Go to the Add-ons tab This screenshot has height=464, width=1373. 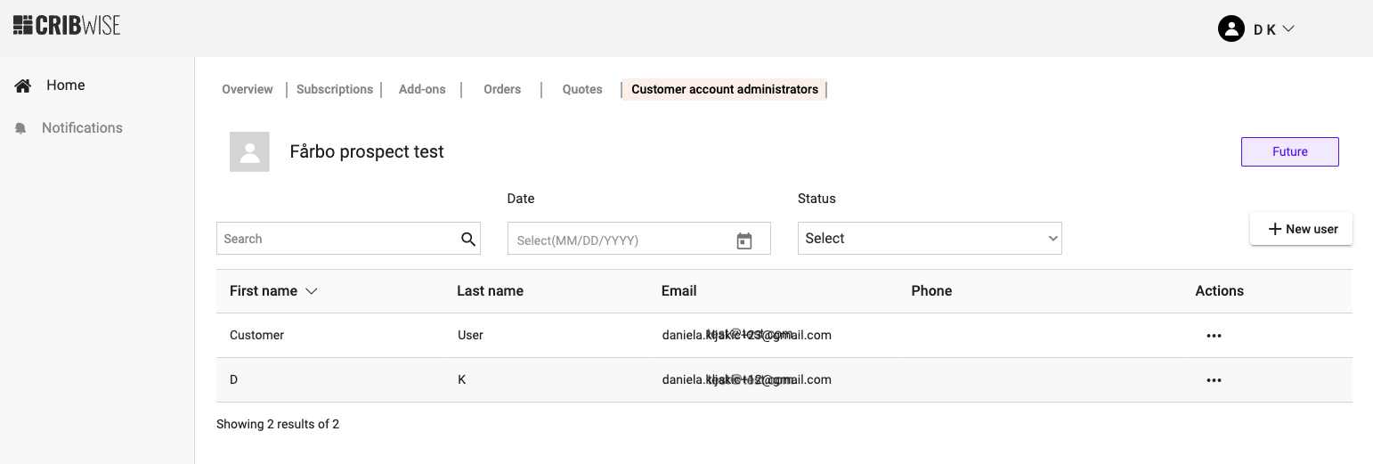422,89
